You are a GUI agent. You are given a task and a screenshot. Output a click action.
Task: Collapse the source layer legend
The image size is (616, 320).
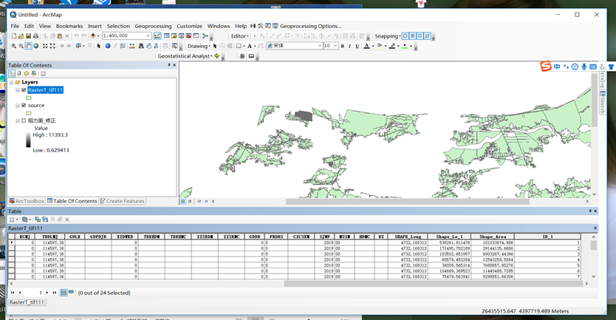click(x=17, y=106)
